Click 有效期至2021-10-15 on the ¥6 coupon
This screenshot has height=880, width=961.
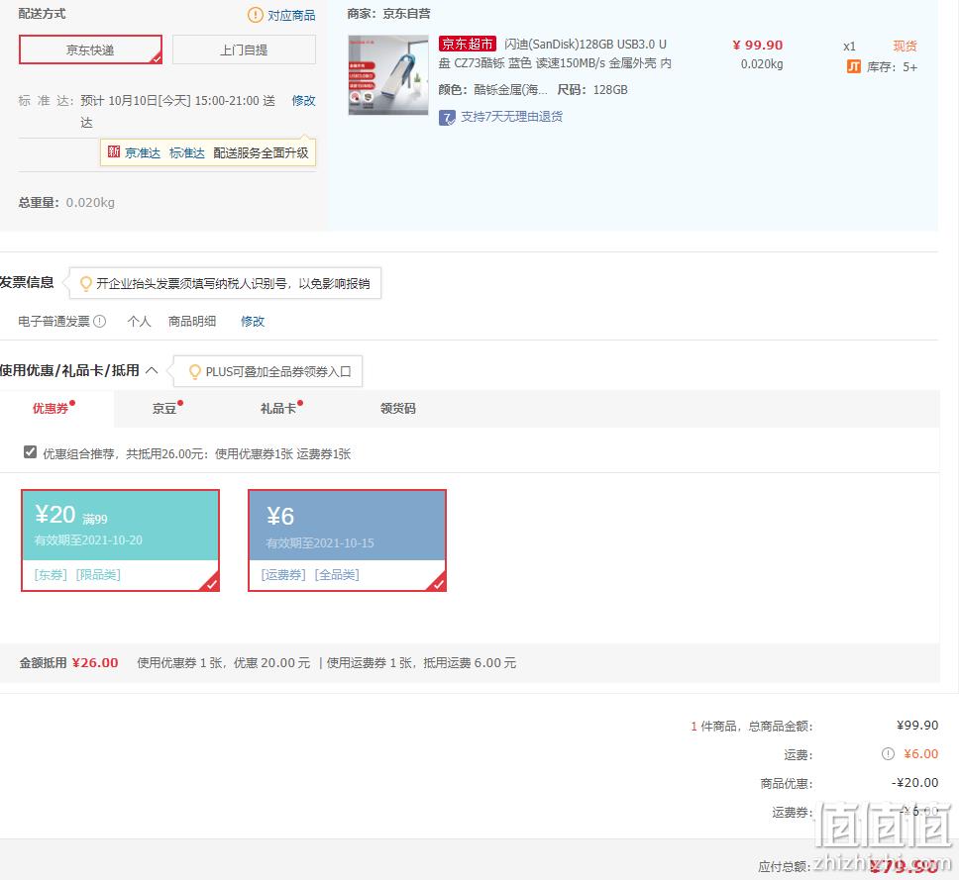tap(320, 543)
